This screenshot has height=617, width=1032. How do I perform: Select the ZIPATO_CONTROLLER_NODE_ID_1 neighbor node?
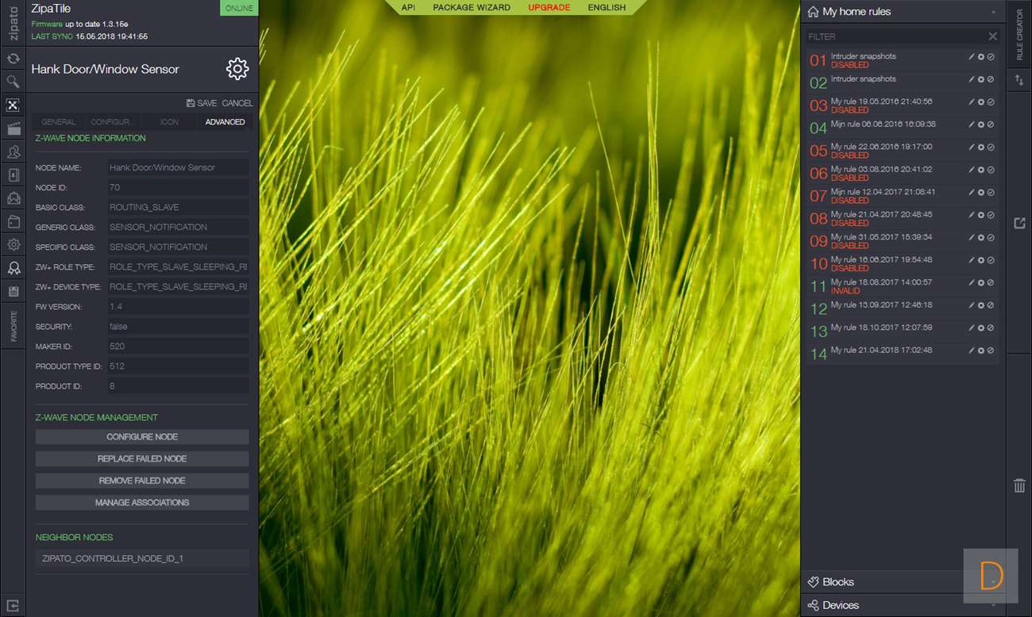pos(142,558)
